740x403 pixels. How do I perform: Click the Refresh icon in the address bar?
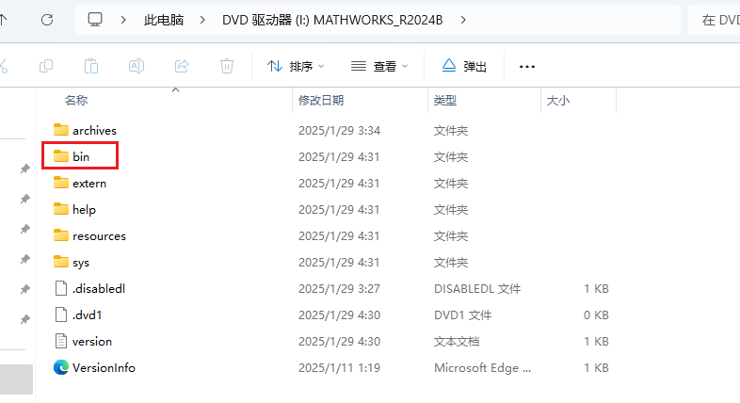coord(47,20)
